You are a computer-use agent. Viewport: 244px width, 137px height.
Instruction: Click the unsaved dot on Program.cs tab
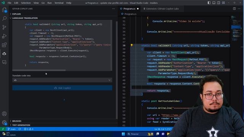(x=138, y=9)
